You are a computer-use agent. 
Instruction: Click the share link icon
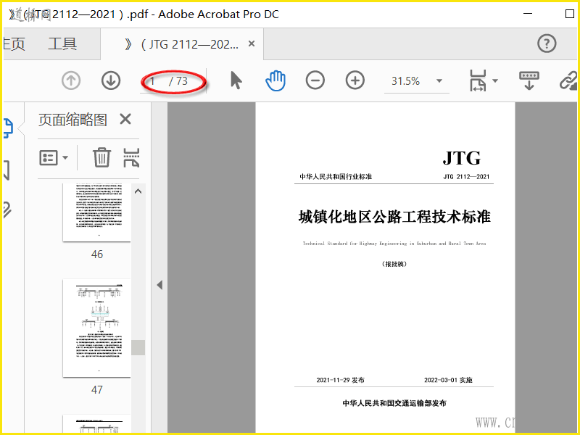568,80
